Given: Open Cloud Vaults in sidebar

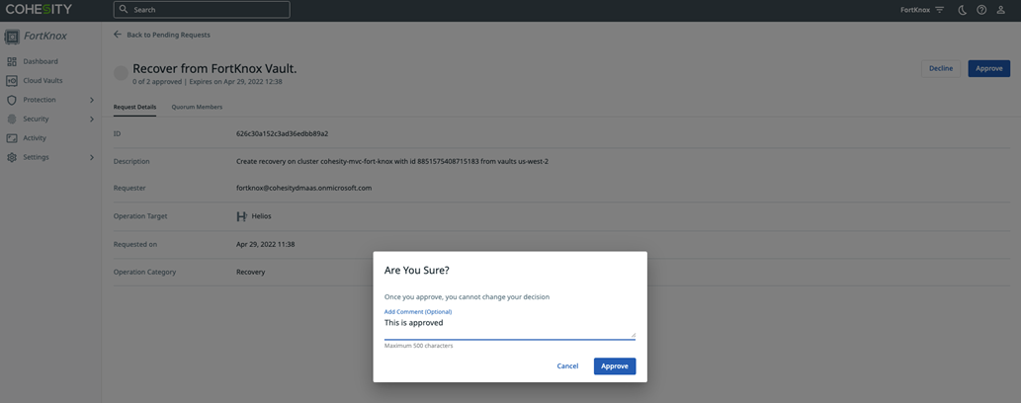Looking at the screenshot, I should click(x=43, y=81).
